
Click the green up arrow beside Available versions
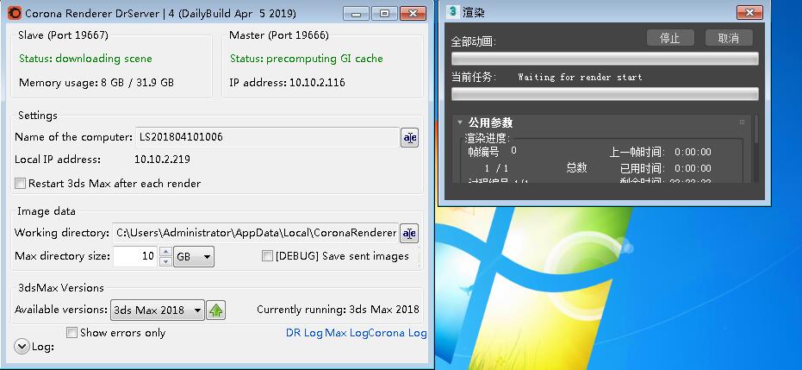click(216, 310)
